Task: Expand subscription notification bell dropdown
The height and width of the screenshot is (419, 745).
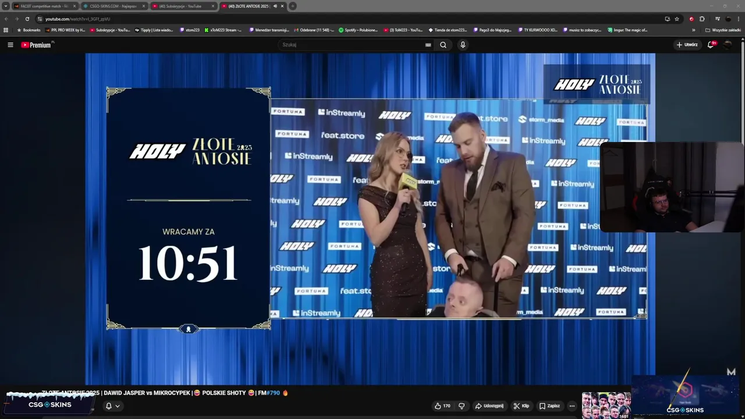Action: coord(112,406)
